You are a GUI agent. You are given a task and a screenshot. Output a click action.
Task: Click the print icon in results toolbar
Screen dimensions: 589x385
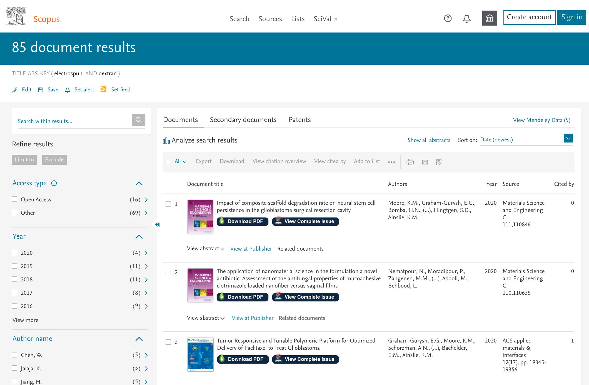click(410, 162)
